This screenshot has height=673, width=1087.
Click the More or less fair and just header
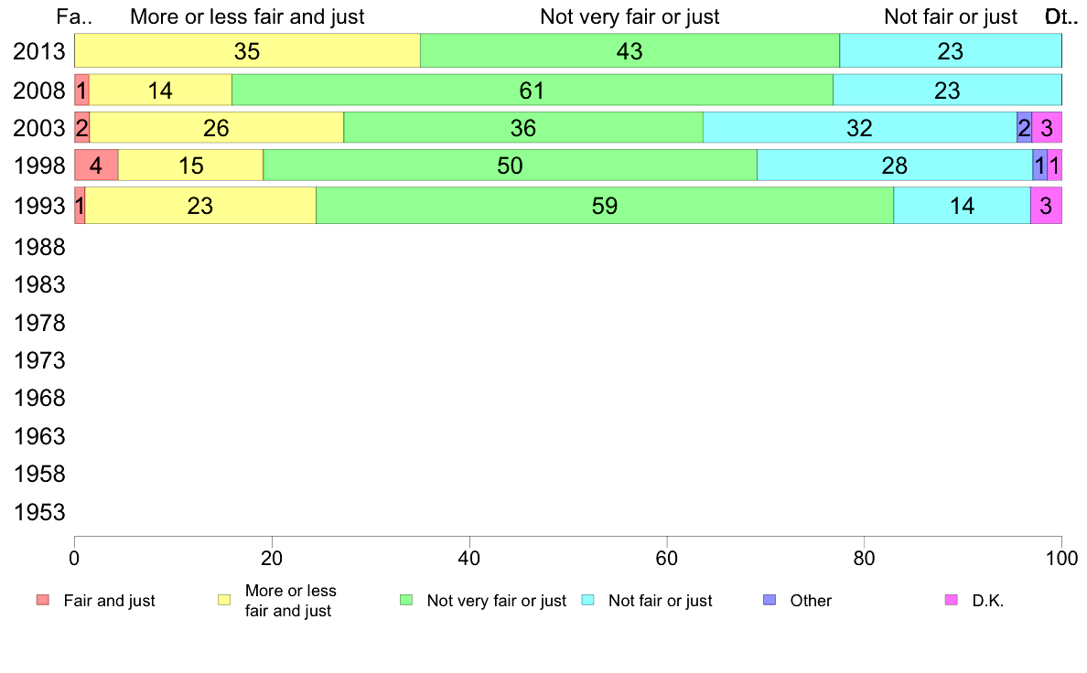click(247, 16)
